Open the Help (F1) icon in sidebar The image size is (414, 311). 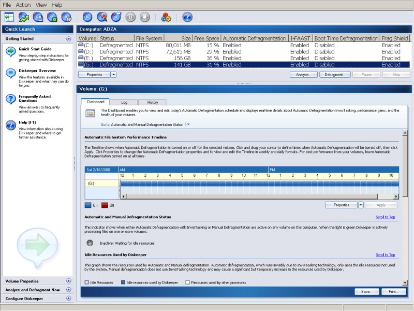pyautogui.click(x=11, y=125)
